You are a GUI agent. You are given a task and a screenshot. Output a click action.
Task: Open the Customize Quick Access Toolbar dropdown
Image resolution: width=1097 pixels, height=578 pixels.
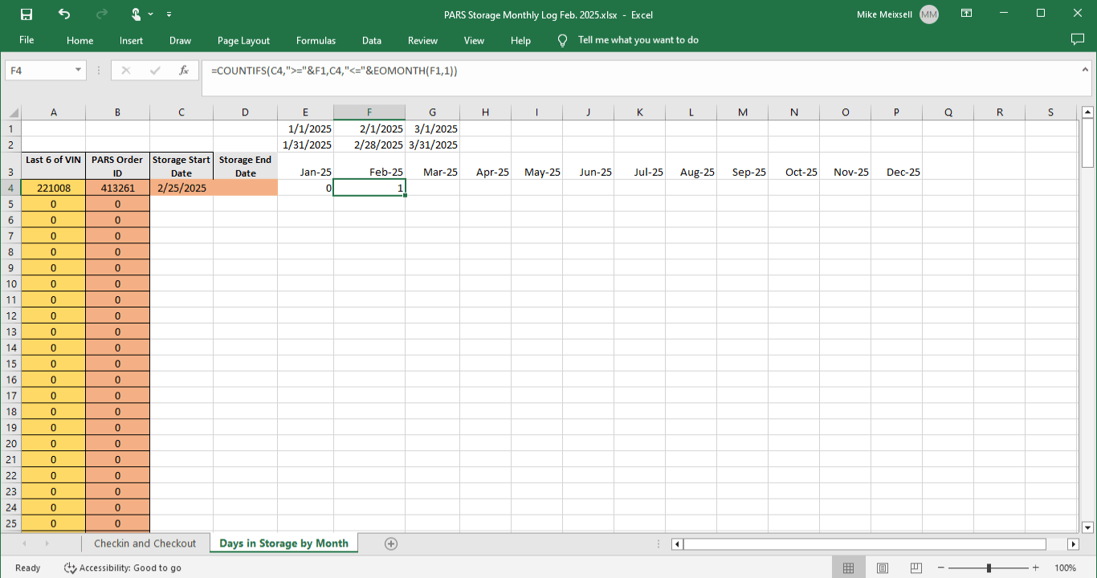(x=169, y=14)
